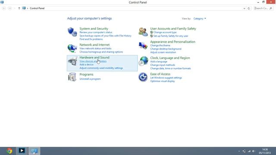The image size is (276, 155).
Task: Click View network status and tasks
Action: (x=95, y=49)
